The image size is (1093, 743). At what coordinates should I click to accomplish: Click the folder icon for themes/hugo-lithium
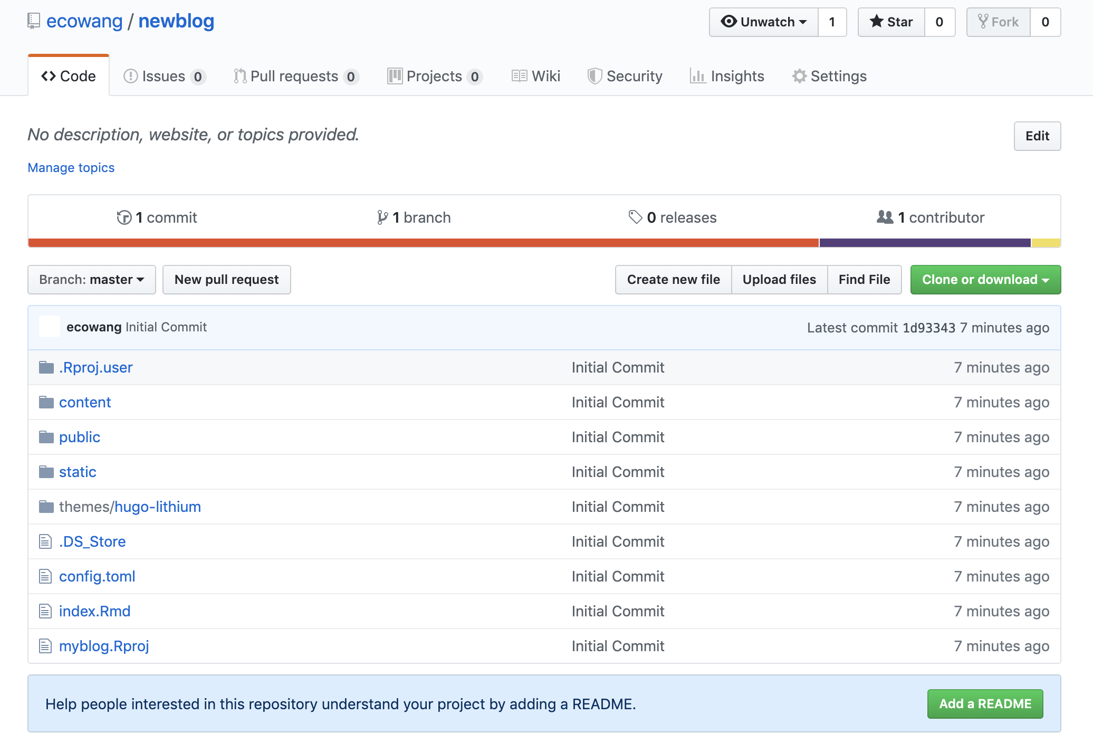click(x=46, y=507)
